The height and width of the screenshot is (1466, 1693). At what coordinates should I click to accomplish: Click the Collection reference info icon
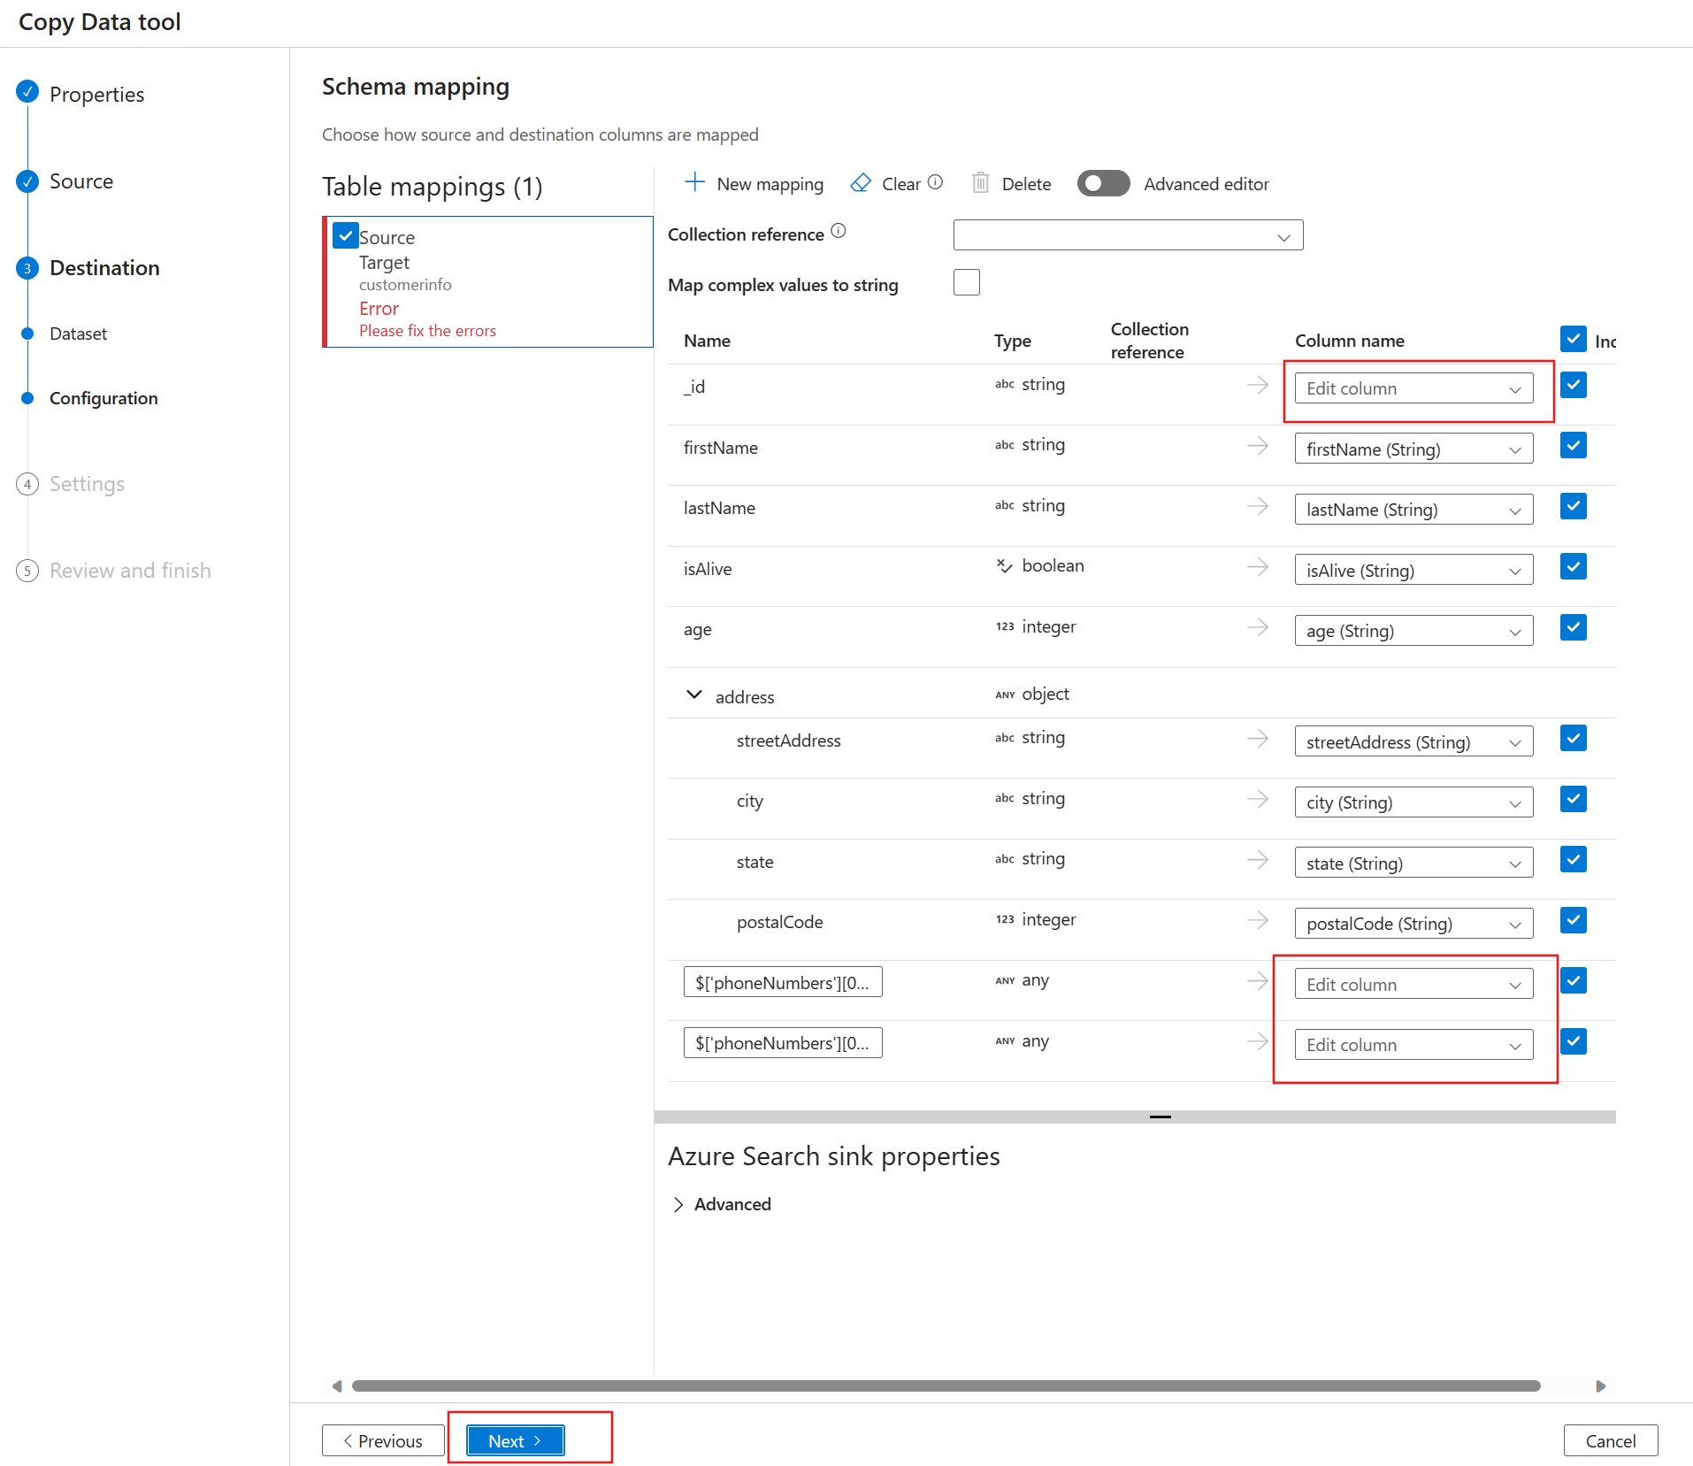pos(839,231)
